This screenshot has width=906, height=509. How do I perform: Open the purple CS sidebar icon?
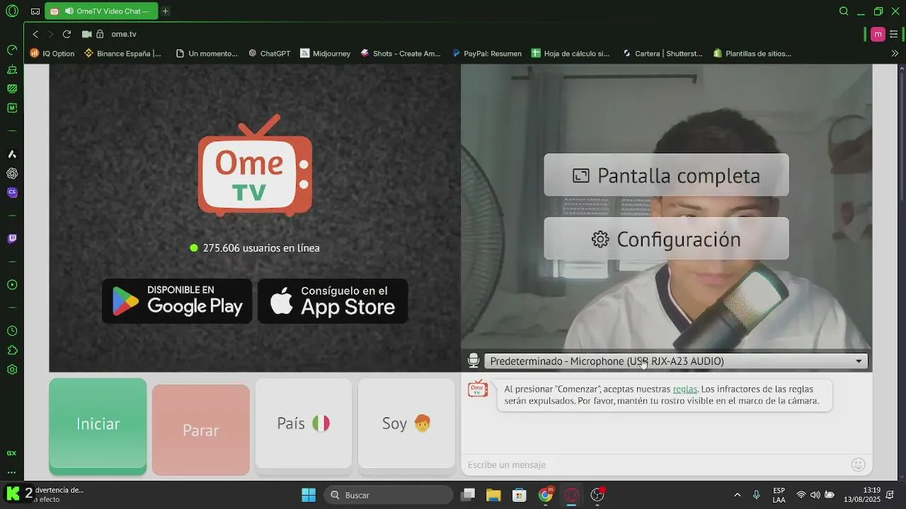coord(11,192)
